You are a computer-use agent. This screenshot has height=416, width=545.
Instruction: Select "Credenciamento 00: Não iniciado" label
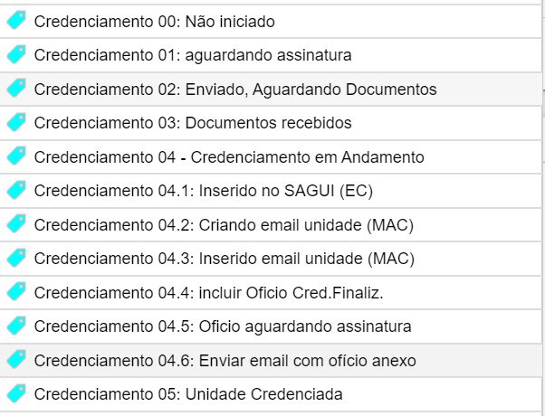(154, 22)
